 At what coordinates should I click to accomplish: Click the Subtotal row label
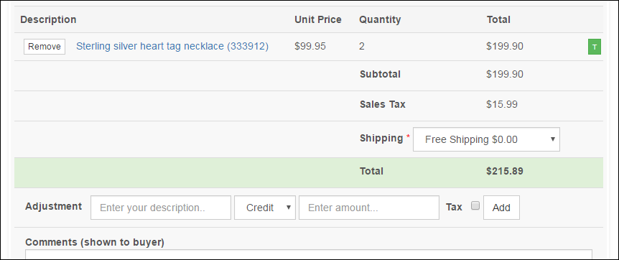[x=380, y=74]
